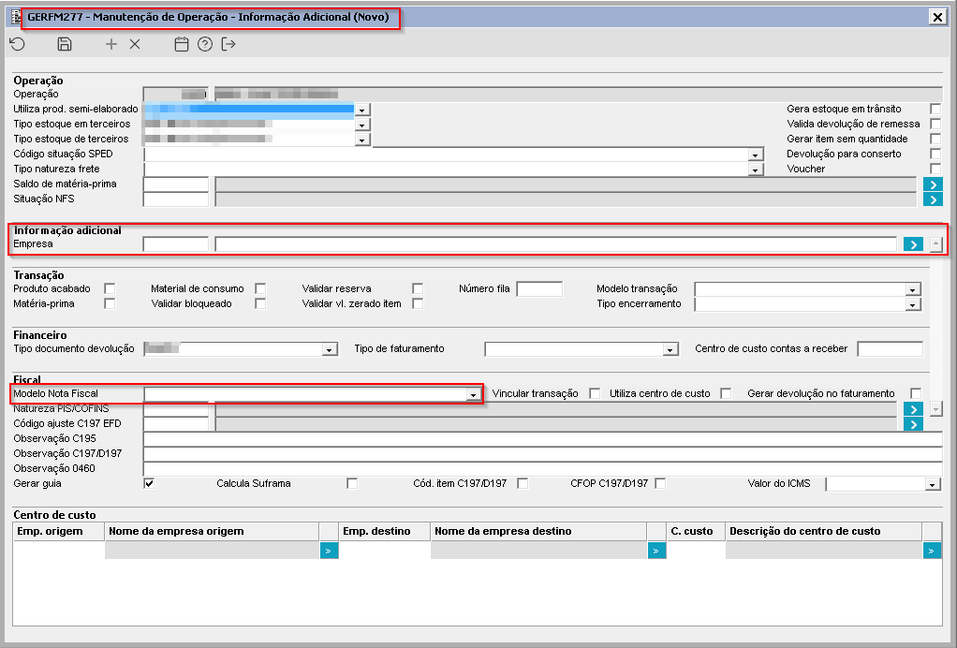Open Valor do ICMS dropdown
This screenshot has width=957, height=648.
pos(932,484)
